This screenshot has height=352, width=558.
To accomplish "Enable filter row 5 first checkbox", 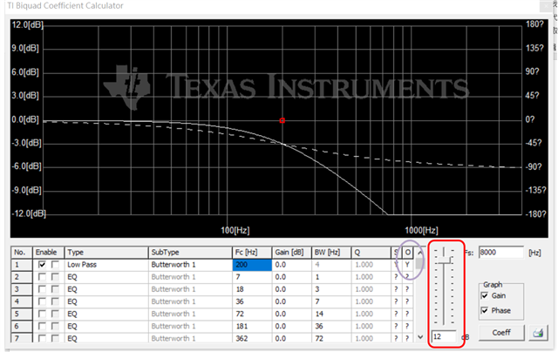I will tap(42, 314).
